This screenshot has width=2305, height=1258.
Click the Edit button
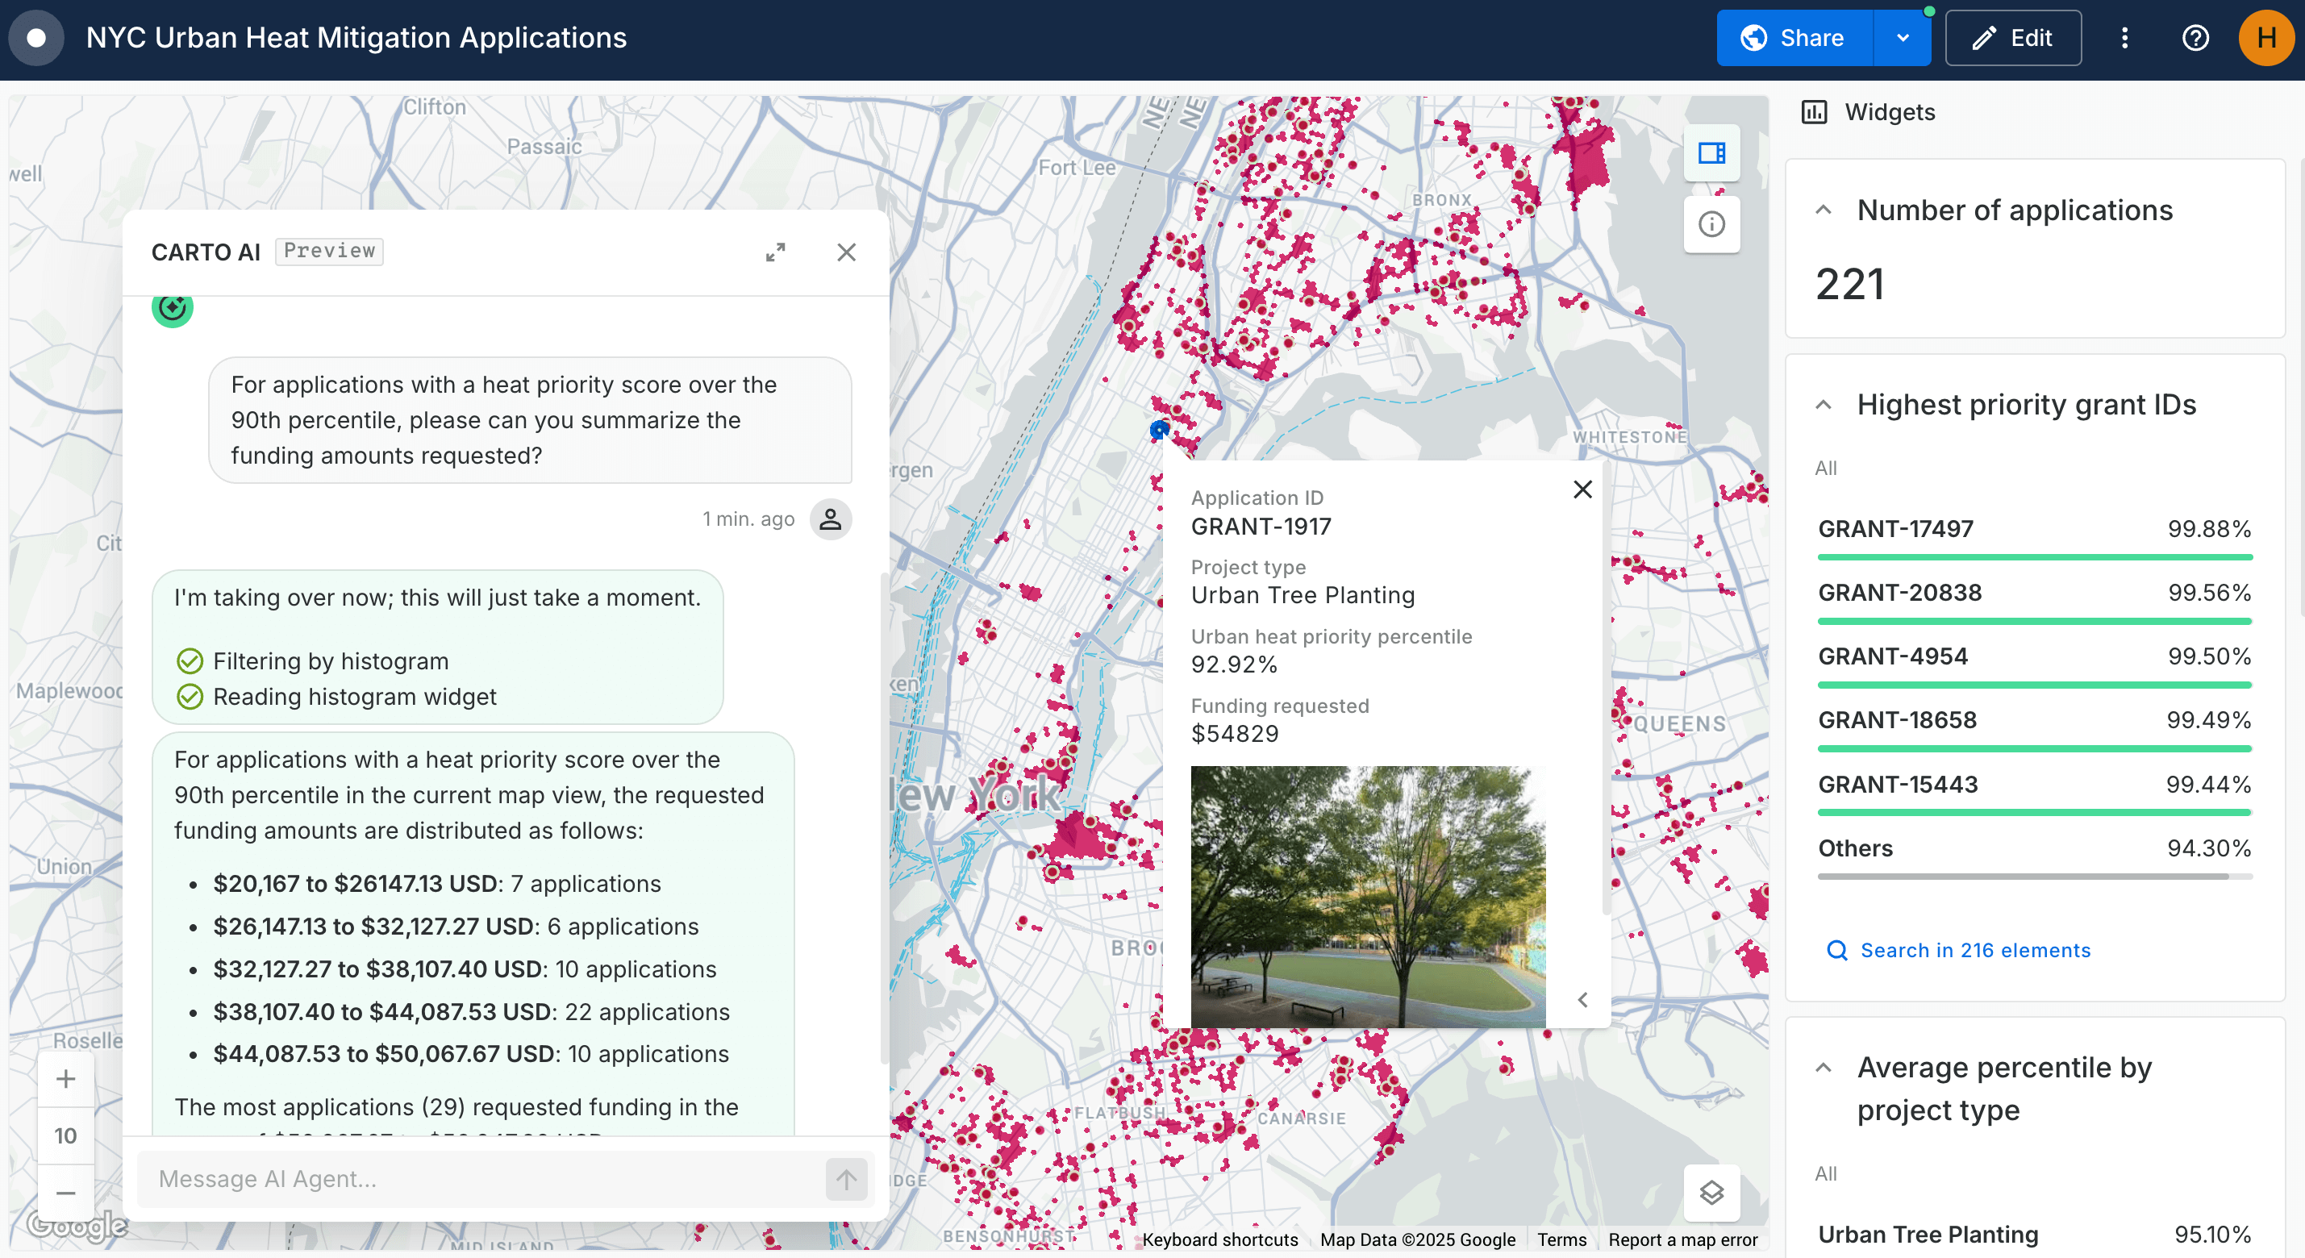[x=2012, y=38]
